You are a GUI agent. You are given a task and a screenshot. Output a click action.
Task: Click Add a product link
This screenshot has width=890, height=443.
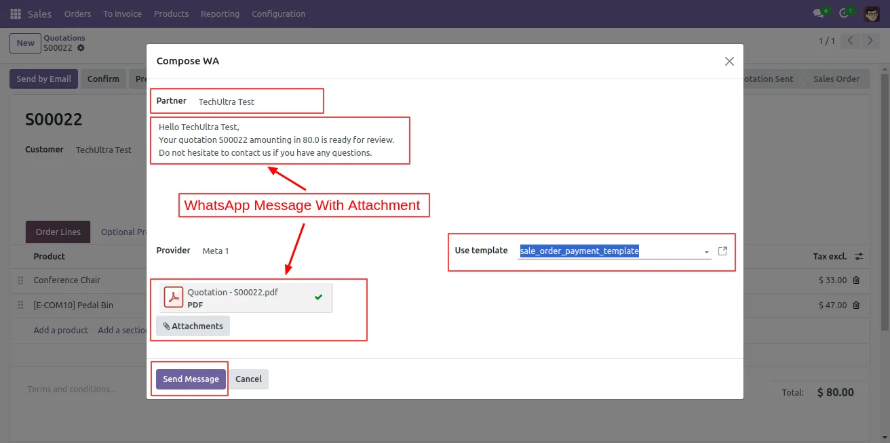pyautogui.click(x=60, y=330)
